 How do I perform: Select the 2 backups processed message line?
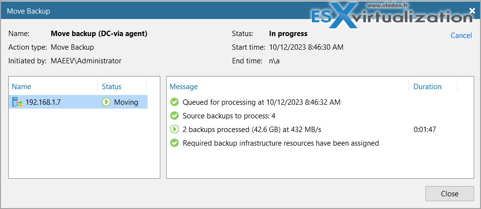click(x=252, y=130)
